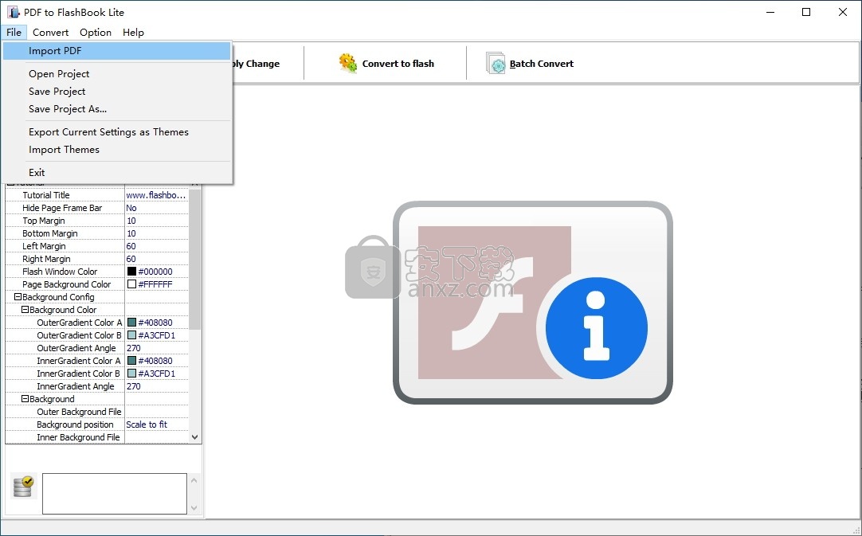The image size is (862, 536).
Task: Click the Flash Window Color black swatch
Action: [132, 272]
